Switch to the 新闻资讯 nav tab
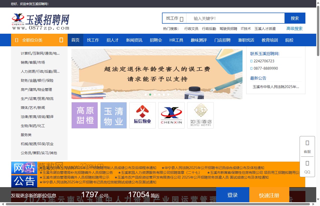 click(x=134, y=40)
